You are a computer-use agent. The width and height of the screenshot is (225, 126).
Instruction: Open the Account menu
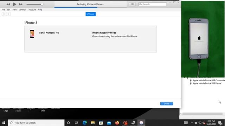pos(32,10)
